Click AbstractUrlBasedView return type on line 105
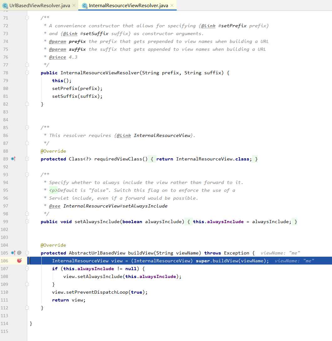 point(97,253)
